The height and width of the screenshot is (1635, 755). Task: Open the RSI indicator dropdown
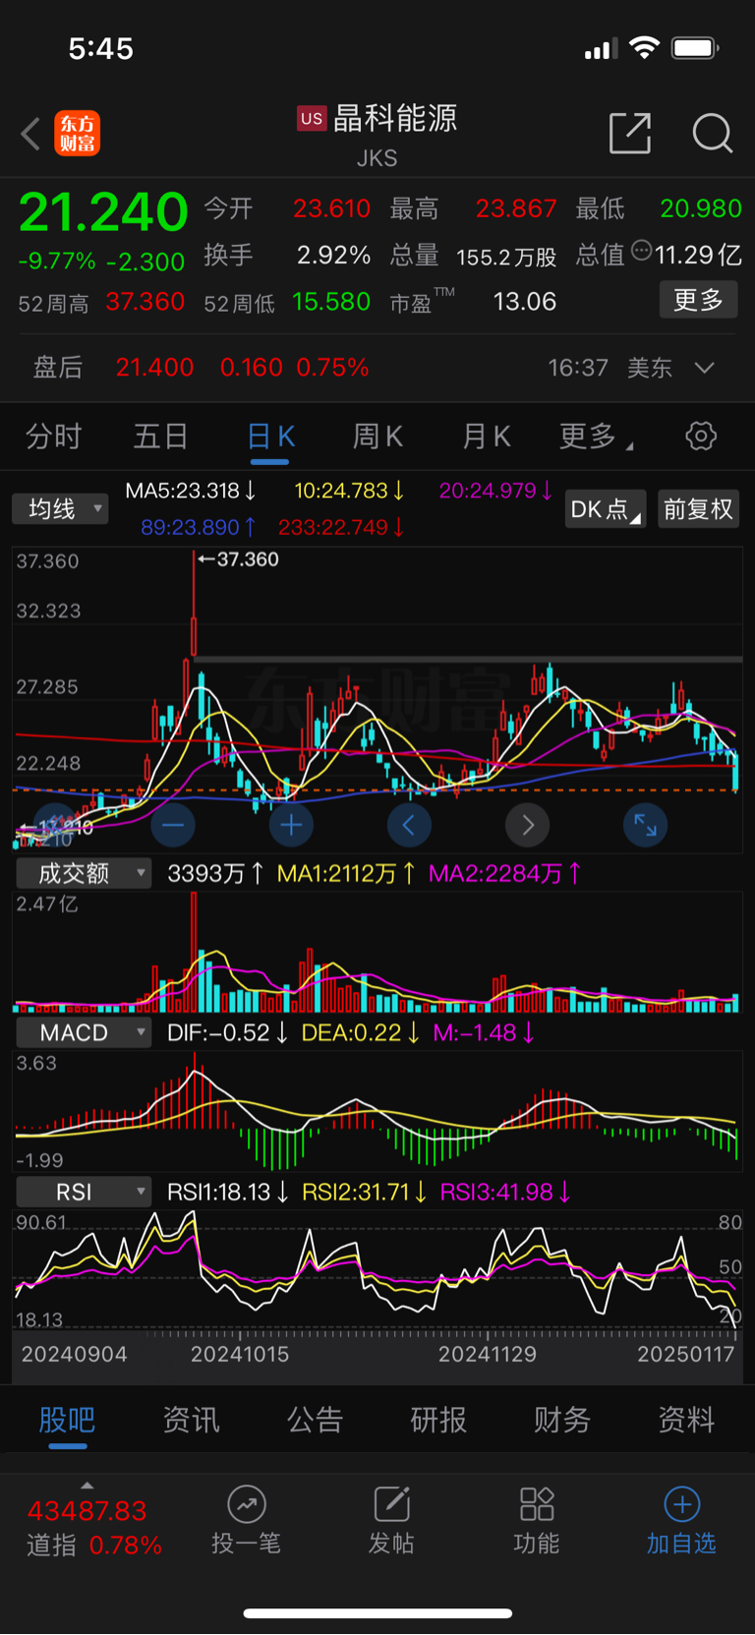84,1192
